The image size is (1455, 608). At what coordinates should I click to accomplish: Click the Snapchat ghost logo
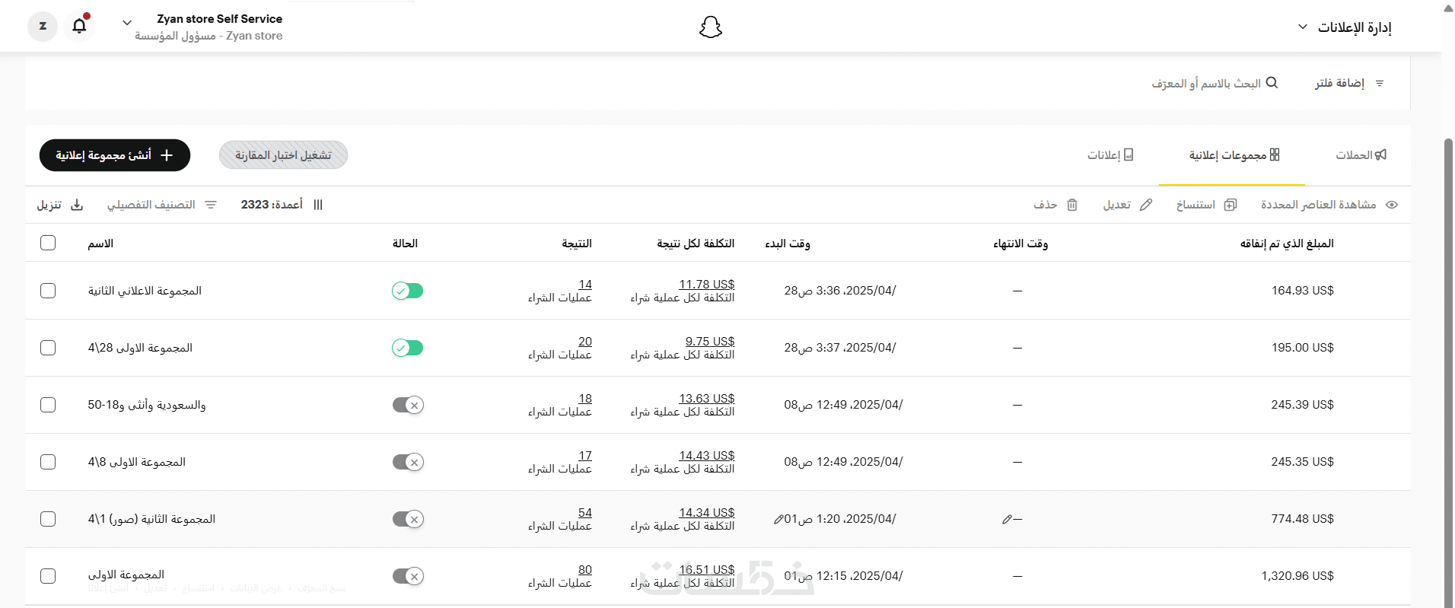[710, 27]
